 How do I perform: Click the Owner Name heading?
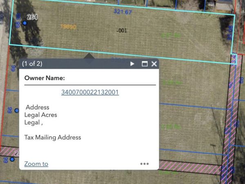tap(45, 78)
